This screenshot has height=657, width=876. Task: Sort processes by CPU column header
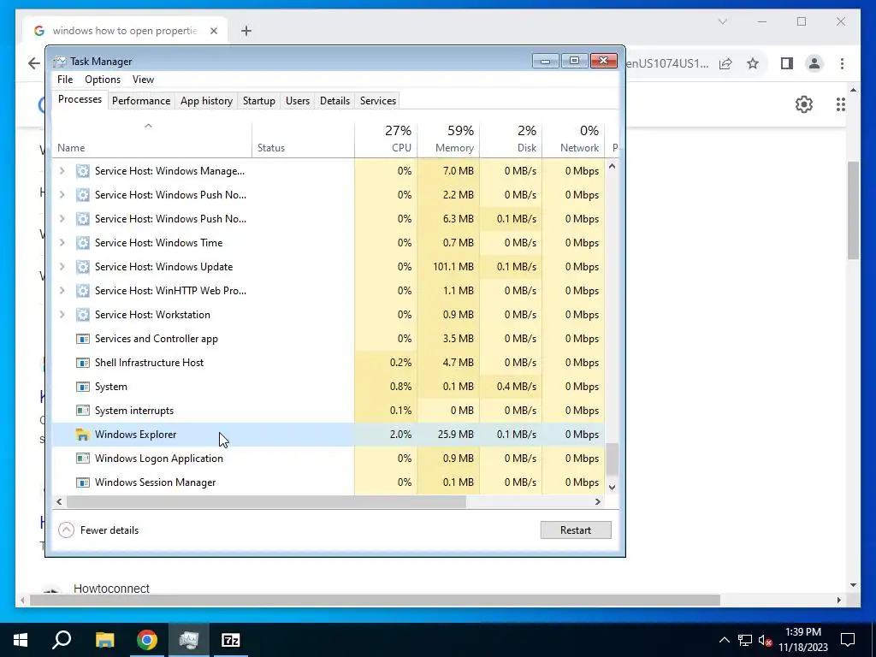[x=386, y=139]
